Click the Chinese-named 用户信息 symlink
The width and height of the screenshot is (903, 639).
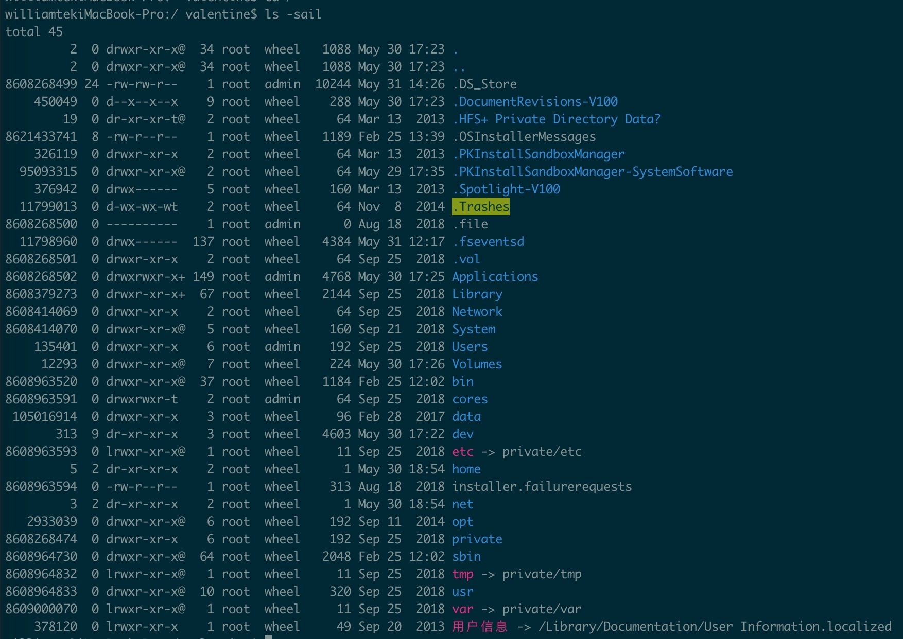[480, 627]
